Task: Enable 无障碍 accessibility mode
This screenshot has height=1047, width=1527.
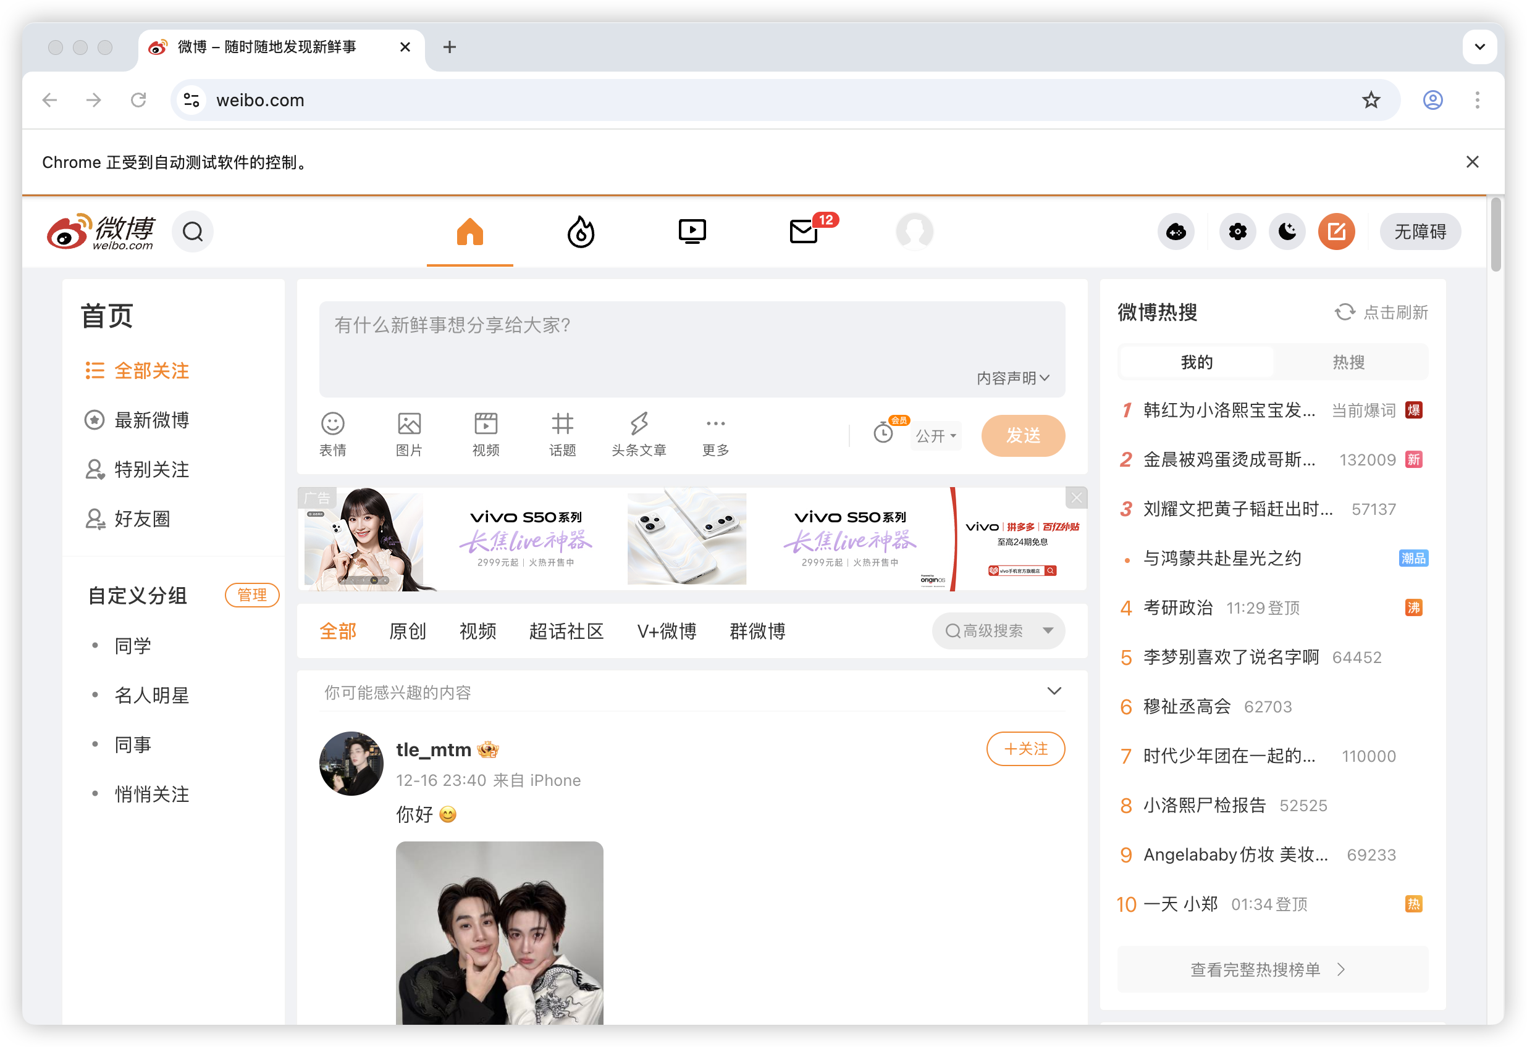Action: 1420,232
